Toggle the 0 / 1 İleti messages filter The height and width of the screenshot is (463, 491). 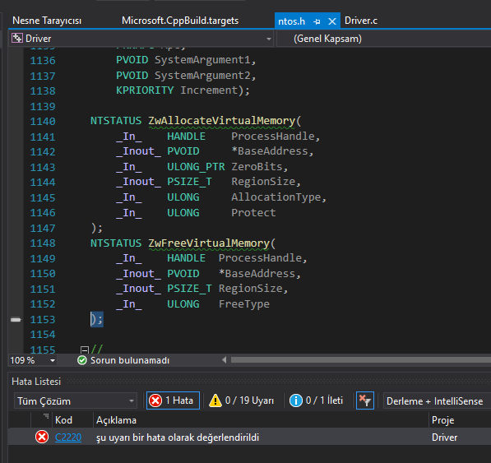[317, 400]
